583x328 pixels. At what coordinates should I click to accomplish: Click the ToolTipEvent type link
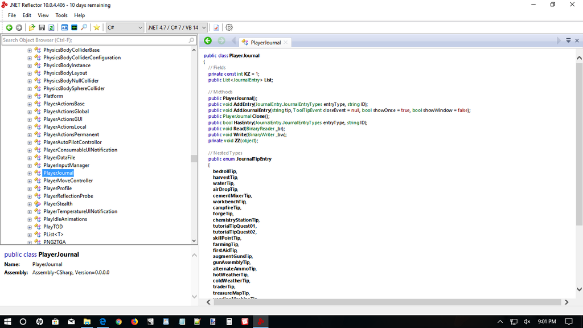(307, 110)
